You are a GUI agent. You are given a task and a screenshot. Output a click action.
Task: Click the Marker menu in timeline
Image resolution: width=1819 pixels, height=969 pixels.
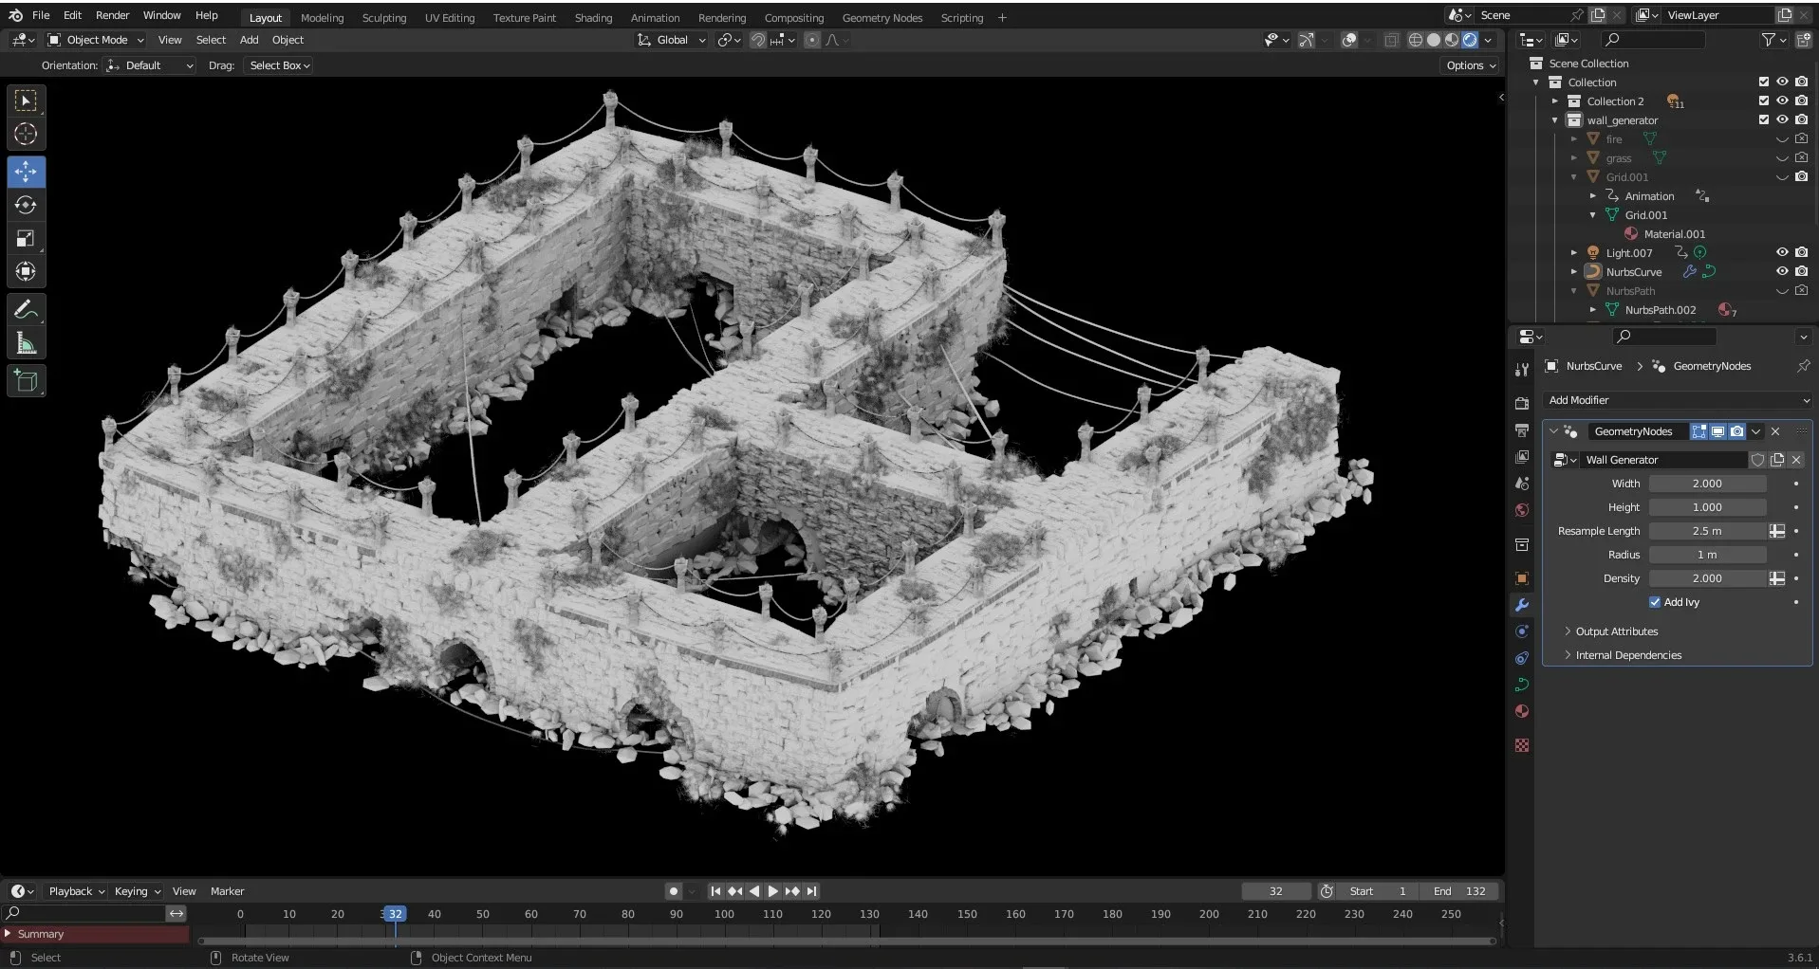227,891
